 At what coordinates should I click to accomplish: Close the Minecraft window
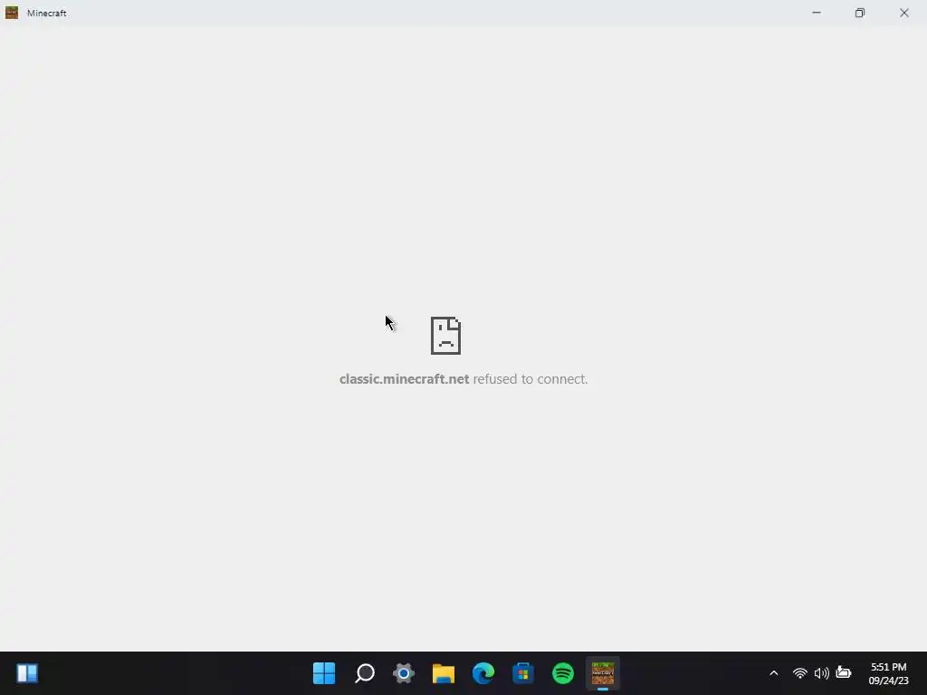pyautogui.click(x=904, y=13)
